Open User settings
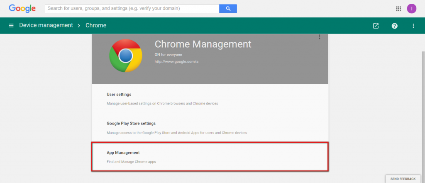 pyautogui.click(x=210, y=99)
